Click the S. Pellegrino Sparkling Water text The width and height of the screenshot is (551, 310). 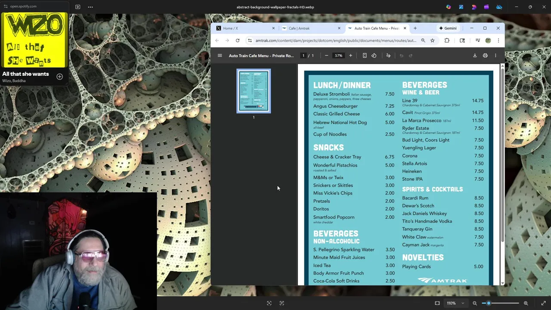click(x=344, y=250)
